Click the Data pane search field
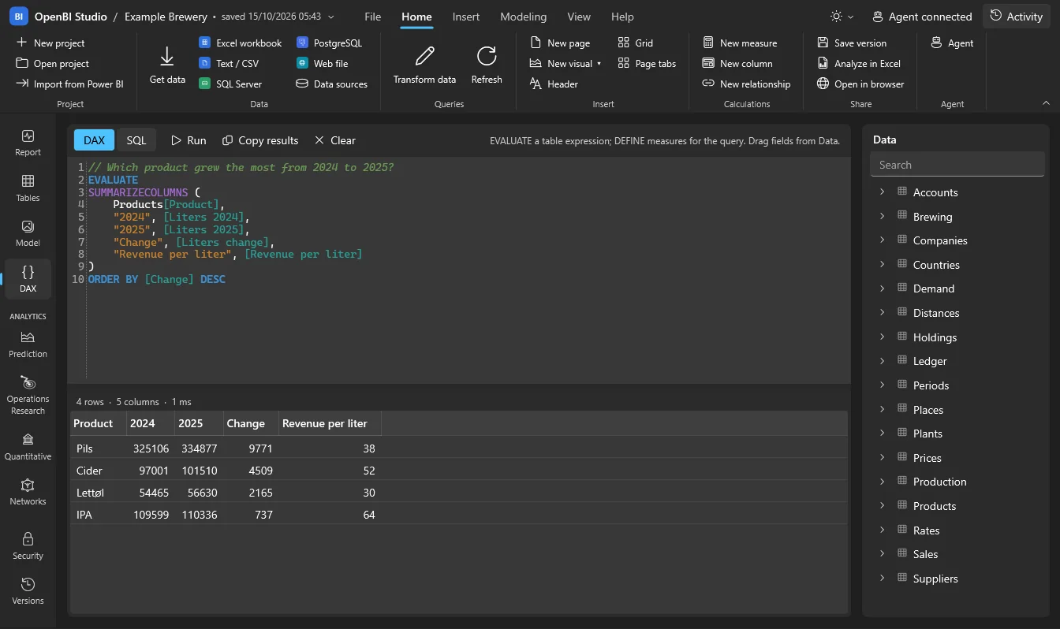 (x=957, y=165)
